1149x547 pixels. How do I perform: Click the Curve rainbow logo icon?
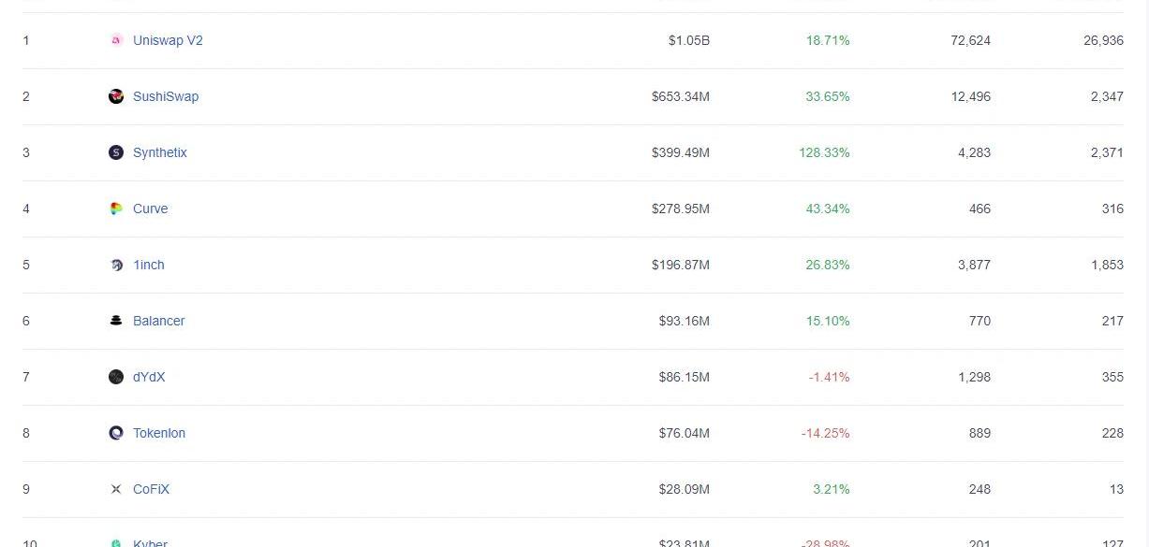(x=116, y=209)
